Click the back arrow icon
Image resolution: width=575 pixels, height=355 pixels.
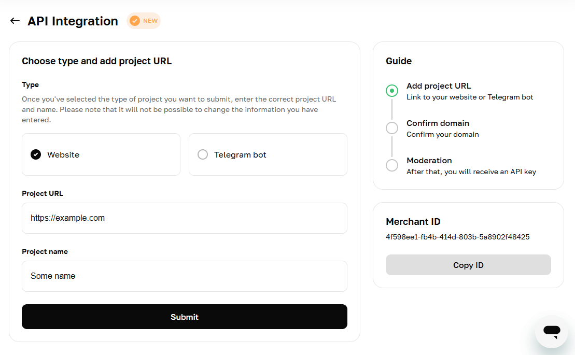(x=15, y=21)
